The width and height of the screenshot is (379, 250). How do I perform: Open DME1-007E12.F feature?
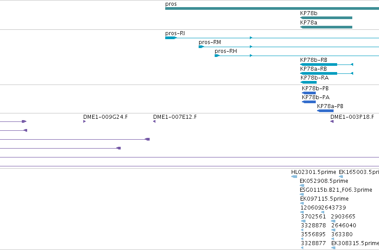pos(154,121)
